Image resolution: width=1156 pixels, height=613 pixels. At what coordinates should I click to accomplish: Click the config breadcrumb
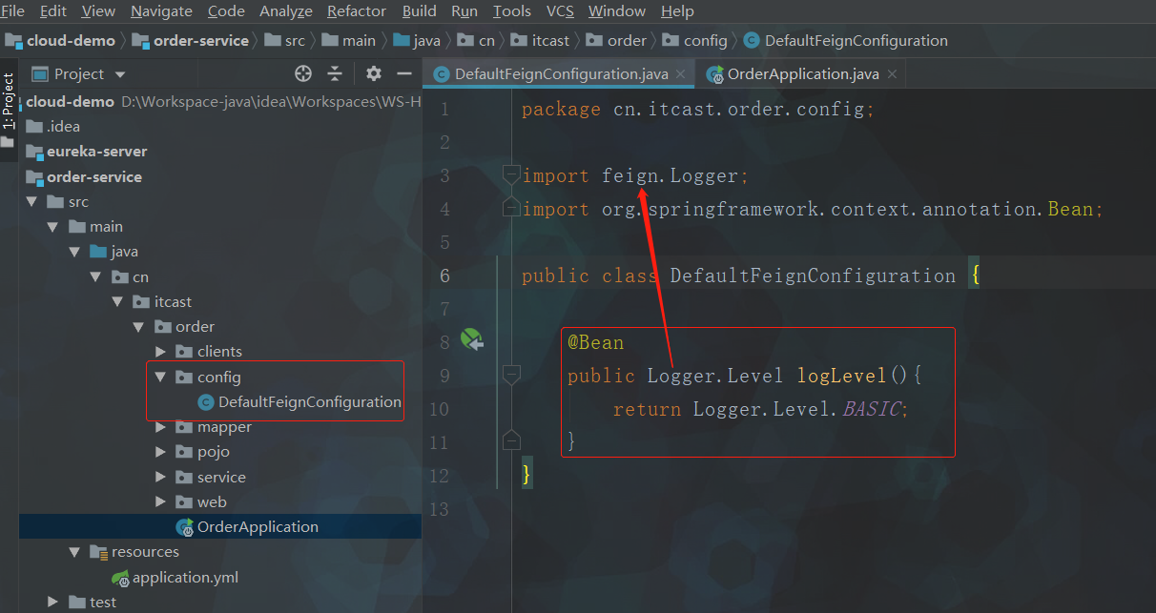pyautogui.click(x=694, y=40)
